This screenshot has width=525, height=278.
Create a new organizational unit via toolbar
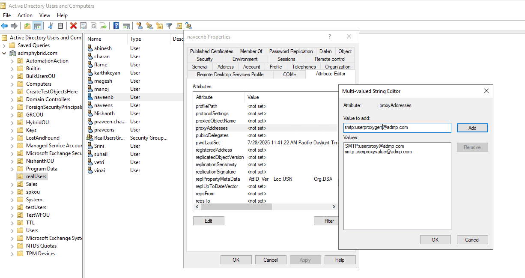[160, 26]
